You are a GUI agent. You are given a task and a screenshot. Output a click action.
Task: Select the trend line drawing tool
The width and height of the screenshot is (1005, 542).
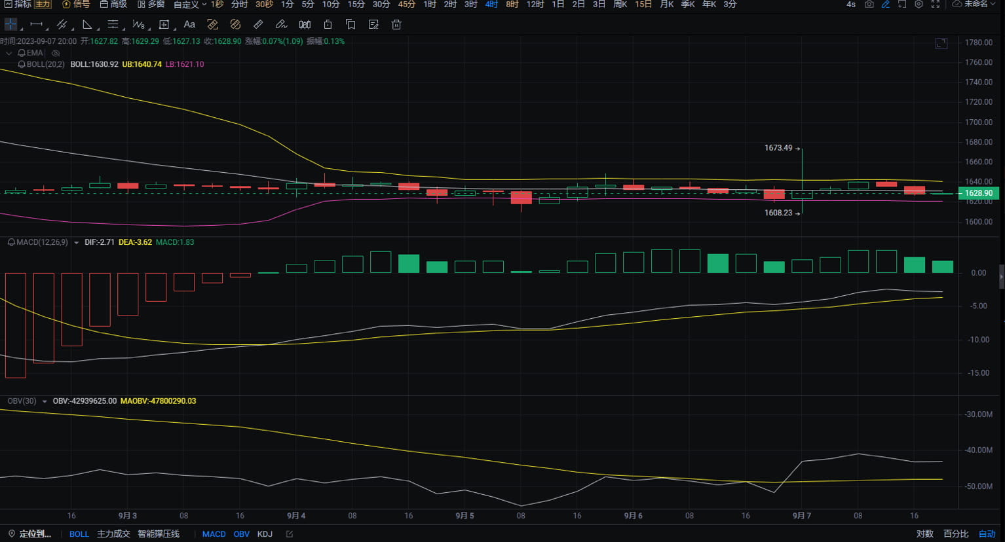coord(37,25)
